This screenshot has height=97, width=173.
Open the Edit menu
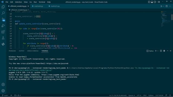[x=11, y=2]
